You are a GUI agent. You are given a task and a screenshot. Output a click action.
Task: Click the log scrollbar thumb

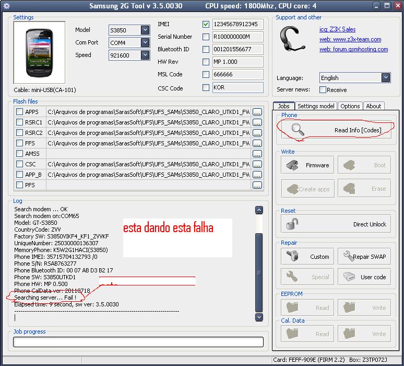(x=259, y=272)
